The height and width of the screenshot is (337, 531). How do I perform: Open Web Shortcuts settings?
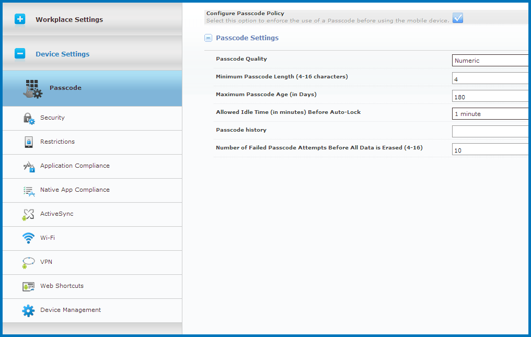point(92,287)
